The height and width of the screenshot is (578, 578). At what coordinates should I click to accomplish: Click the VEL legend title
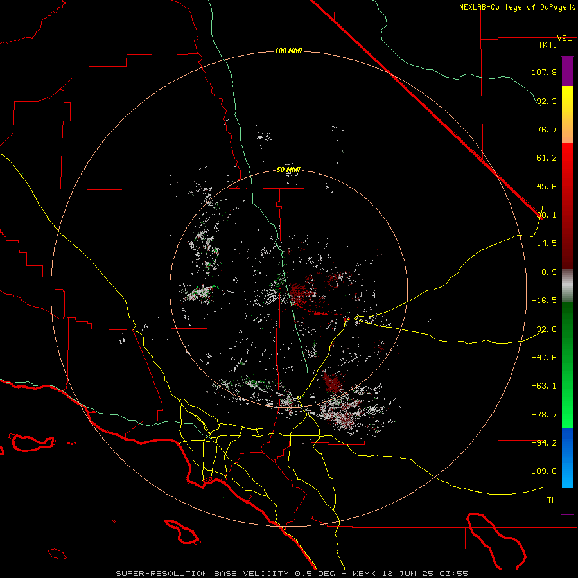click(x=564, y=39)
